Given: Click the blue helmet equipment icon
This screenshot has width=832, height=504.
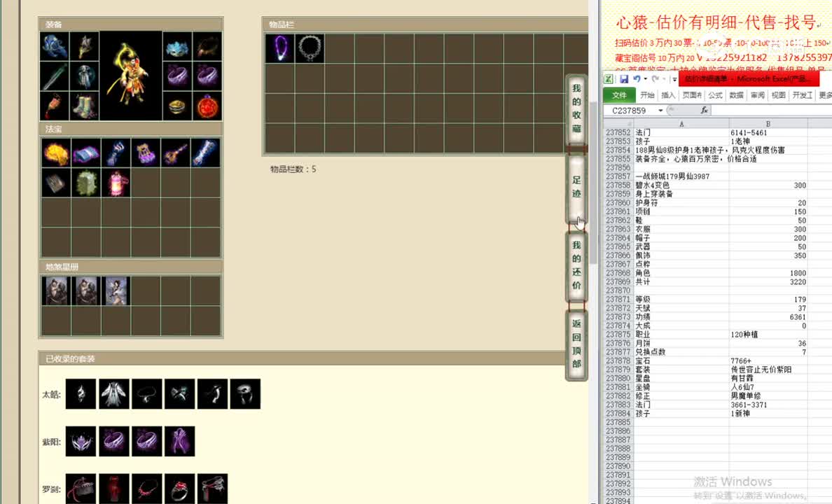Looking at the screenshot, I should click(x=54, y=47).
